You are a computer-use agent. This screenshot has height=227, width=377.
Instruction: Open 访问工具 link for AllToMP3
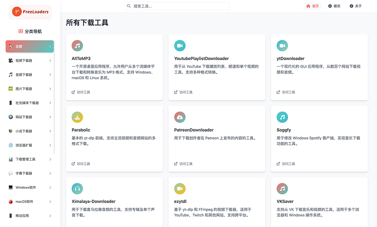pos(81,92)
